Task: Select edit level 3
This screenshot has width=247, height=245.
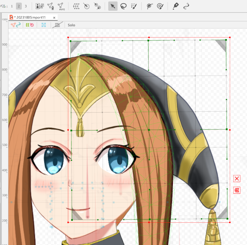Action: click(x=26, y=6)
